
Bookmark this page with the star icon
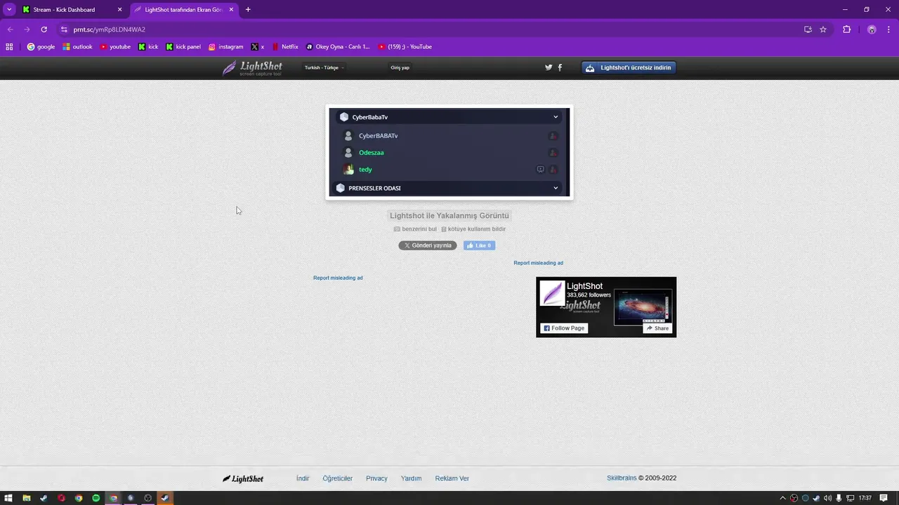point(823,29)
